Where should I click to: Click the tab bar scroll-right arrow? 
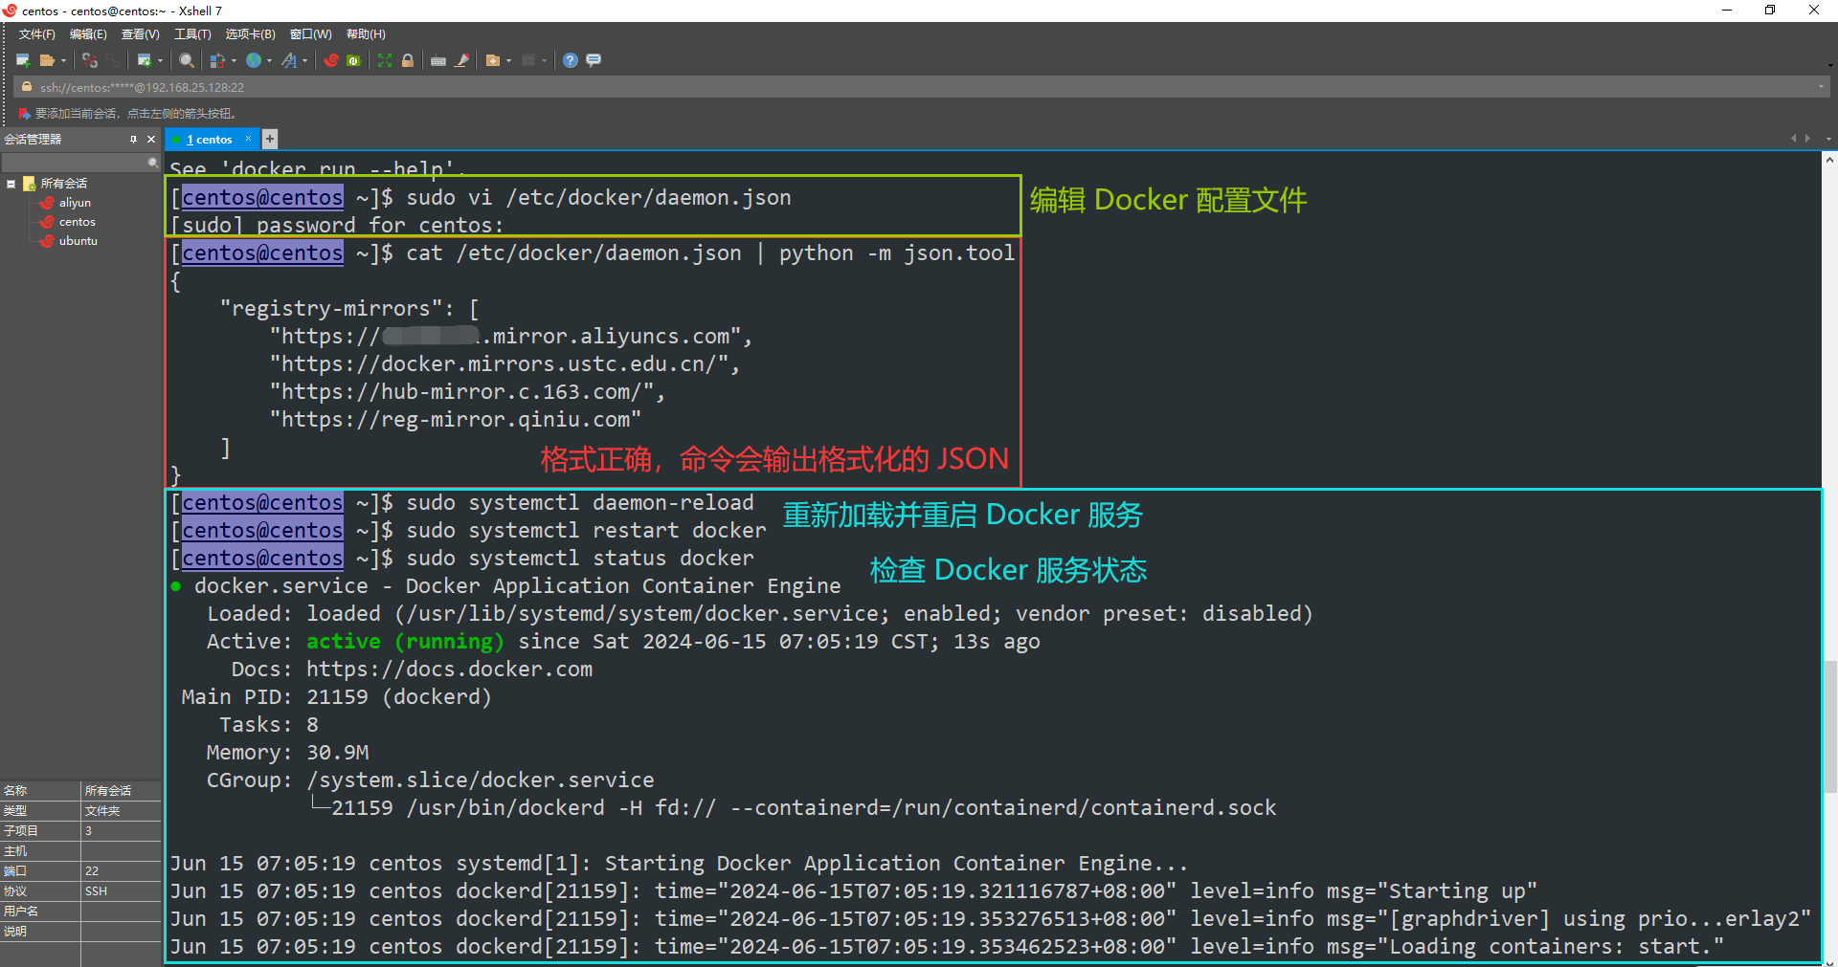click(x=1807, y=139)
